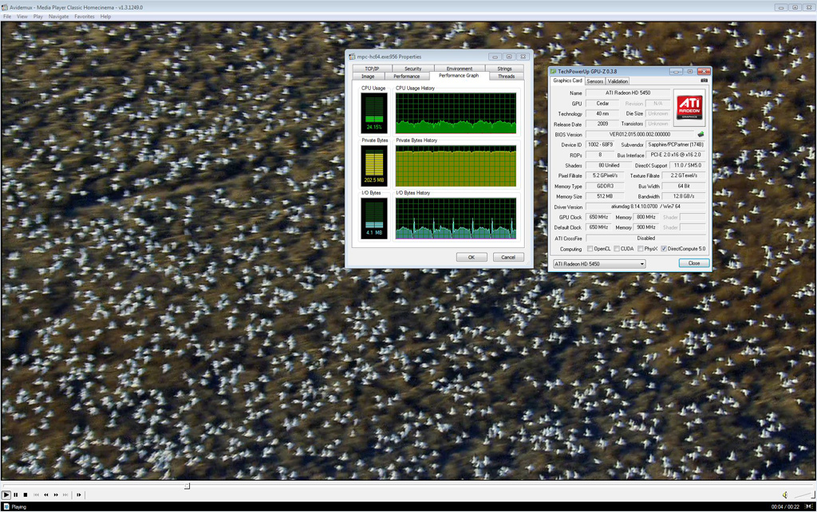Click the ATI Radeon logo image
The width and height of the screenshot is (817, 512).
(689, 107)
